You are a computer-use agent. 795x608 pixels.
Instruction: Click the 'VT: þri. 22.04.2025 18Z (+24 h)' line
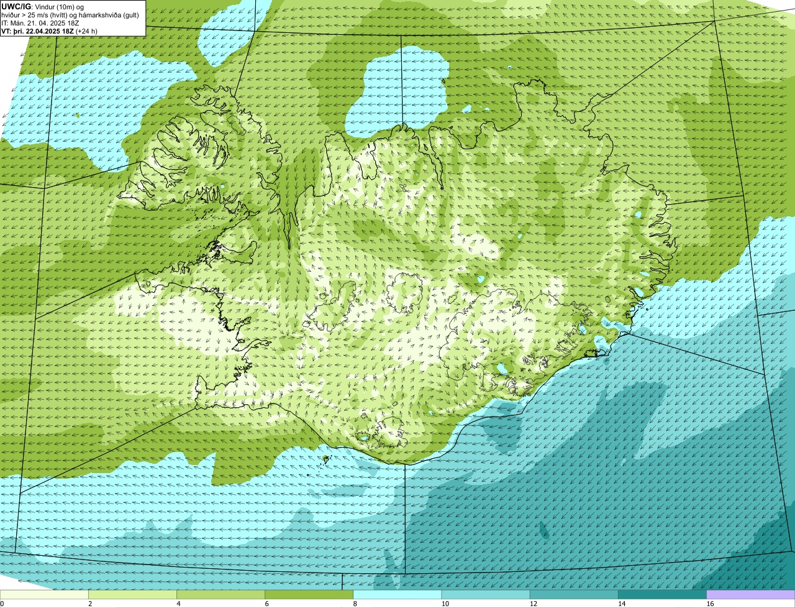click(49, 31)
